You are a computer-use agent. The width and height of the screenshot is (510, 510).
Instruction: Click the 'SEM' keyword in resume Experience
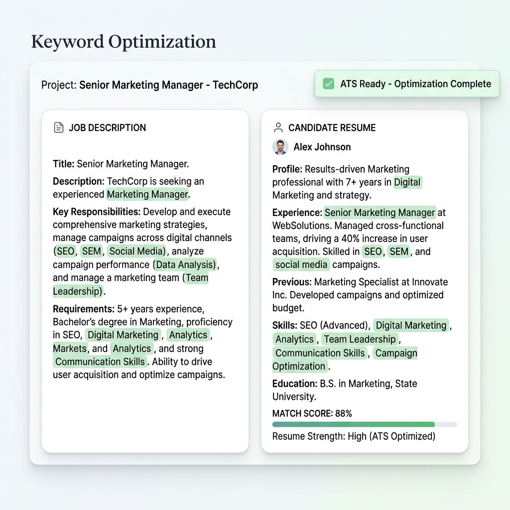(399, 252)
